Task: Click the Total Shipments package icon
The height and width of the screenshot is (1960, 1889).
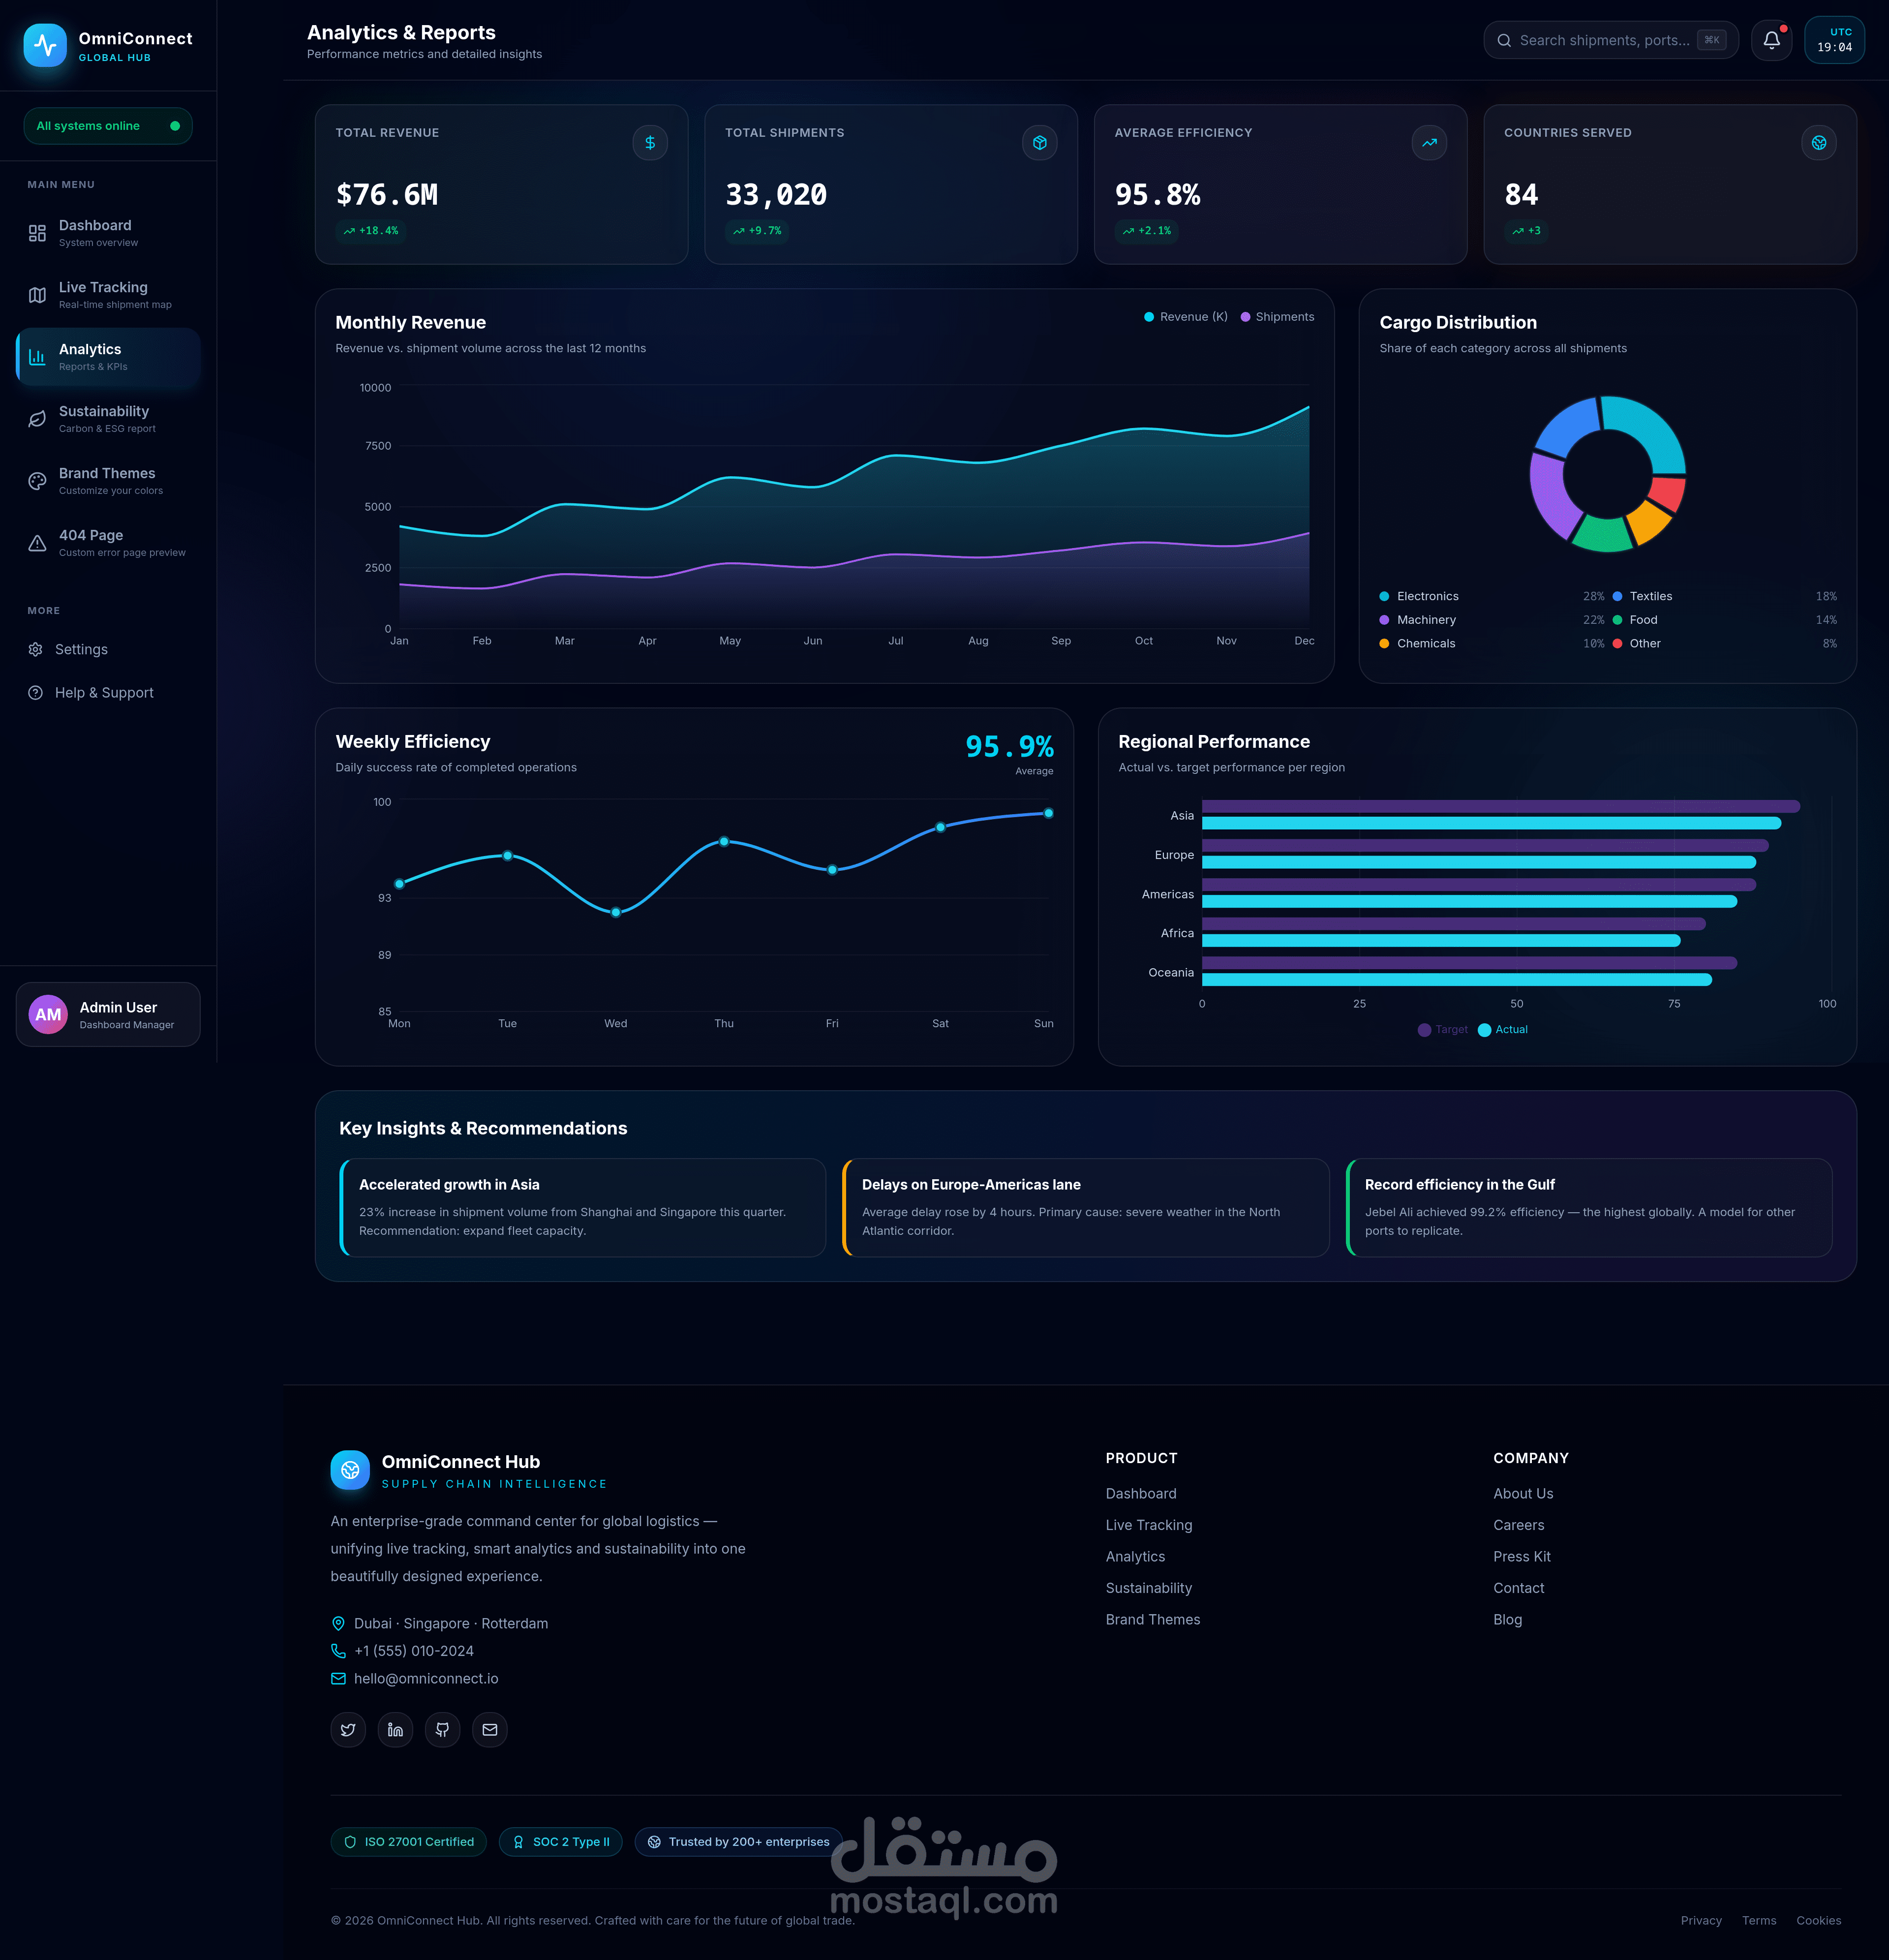Action: coord(1040,143)
